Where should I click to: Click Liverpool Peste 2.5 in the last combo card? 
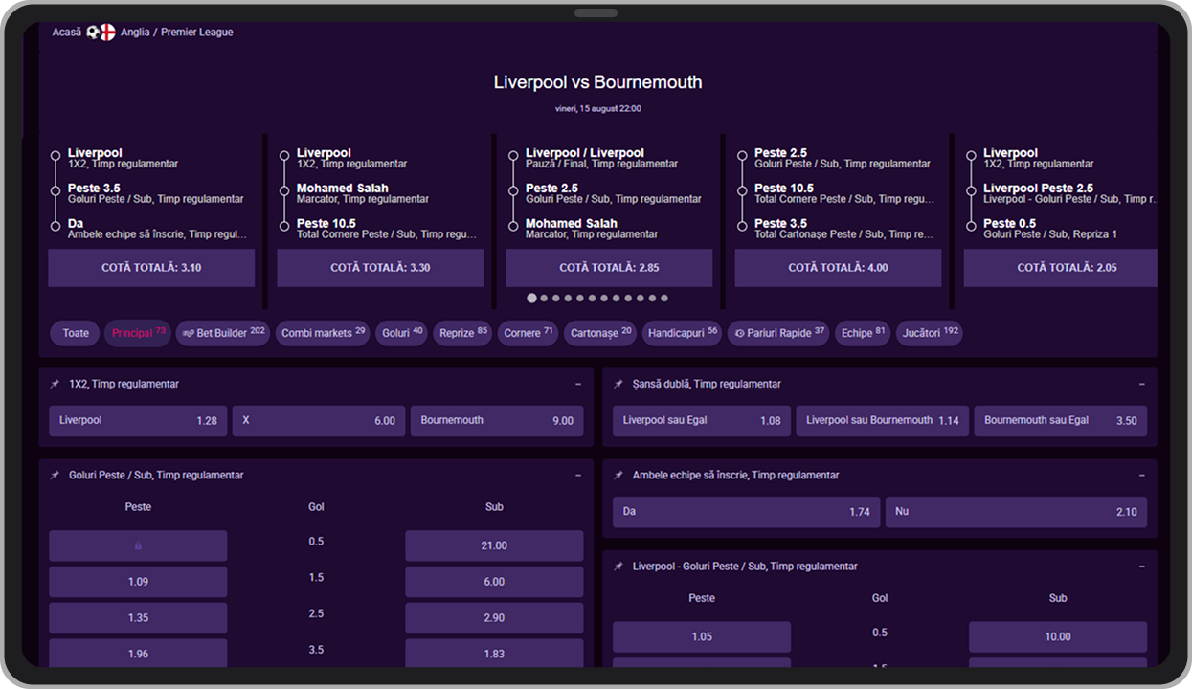click(x=1069, y=193)
